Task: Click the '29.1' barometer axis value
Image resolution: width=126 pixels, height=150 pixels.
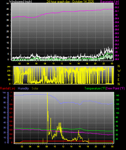Action: pos(117,48)
